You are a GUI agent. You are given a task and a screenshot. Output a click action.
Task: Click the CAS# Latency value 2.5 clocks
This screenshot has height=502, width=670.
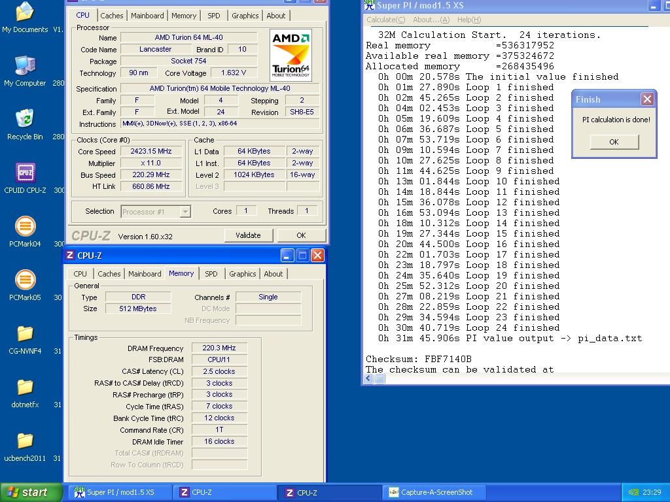point(219,371)
